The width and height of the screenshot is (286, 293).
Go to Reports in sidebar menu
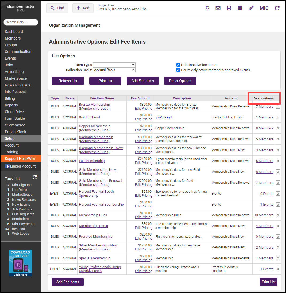click(11, 105)
